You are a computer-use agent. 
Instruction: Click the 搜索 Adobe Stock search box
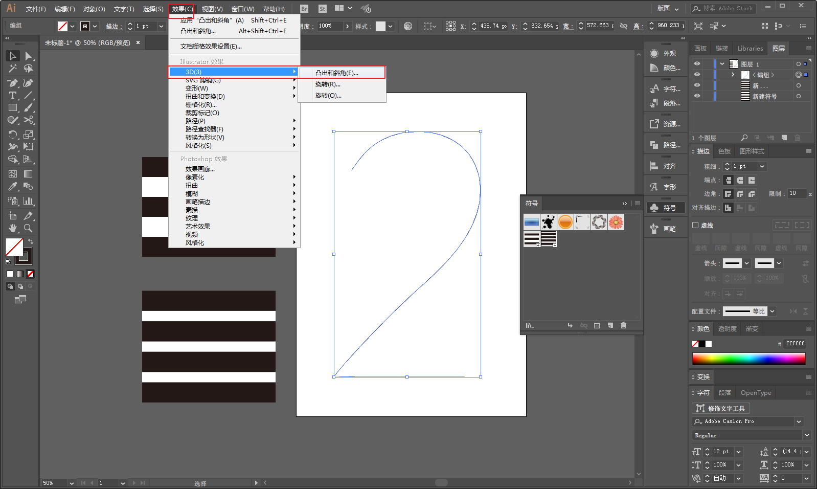tap(724, 9)
